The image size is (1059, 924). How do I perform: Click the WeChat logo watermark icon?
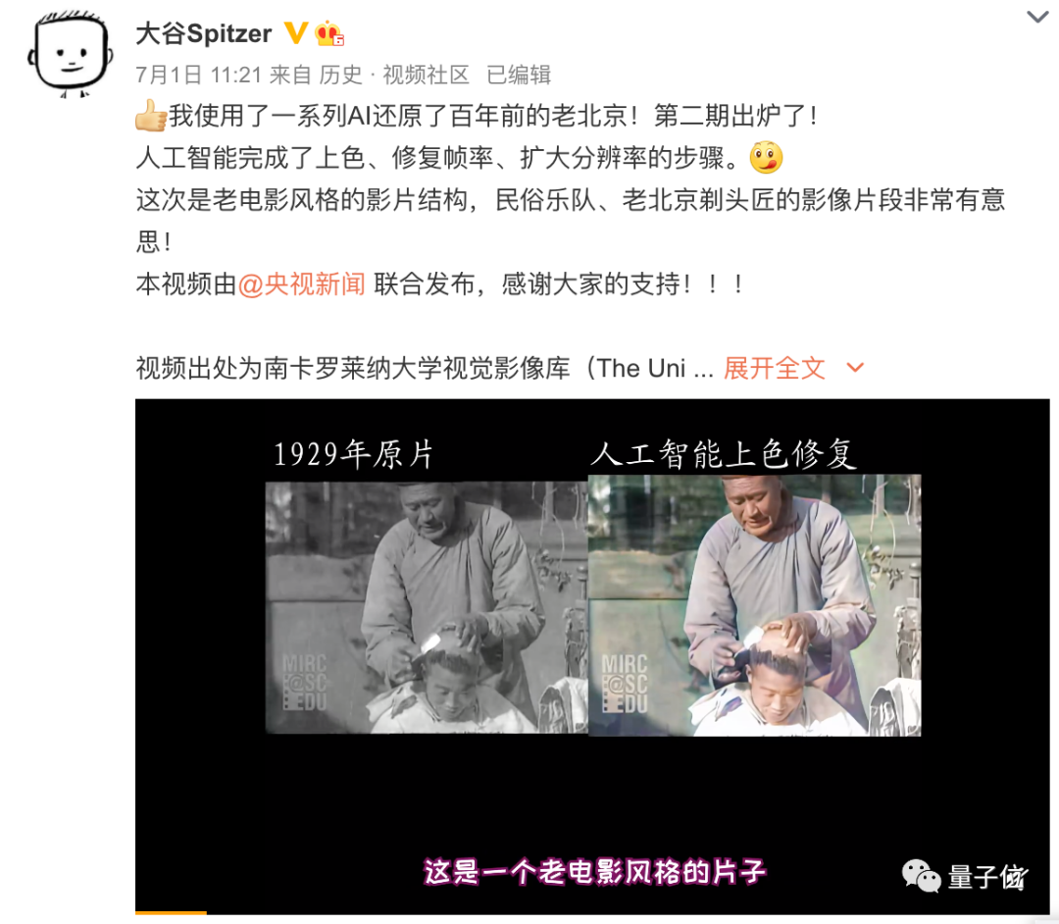click(921, 877)
